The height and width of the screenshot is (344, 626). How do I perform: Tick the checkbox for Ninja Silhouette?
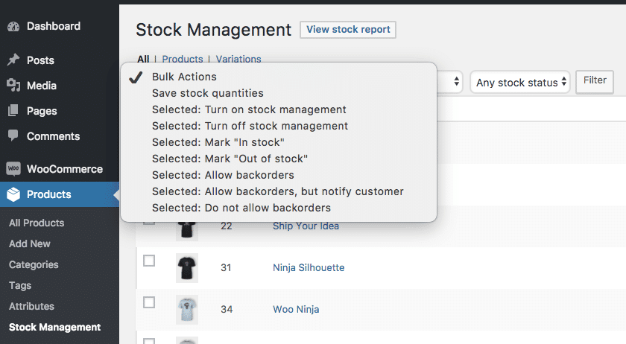pyautogui.click(x=149, y=261)
